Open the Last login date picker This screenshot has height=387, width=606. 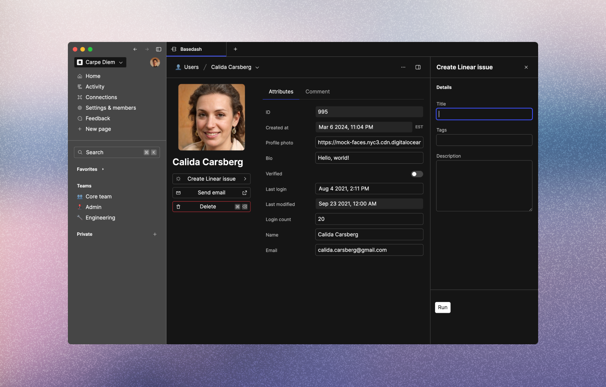(x=369, y=189)
